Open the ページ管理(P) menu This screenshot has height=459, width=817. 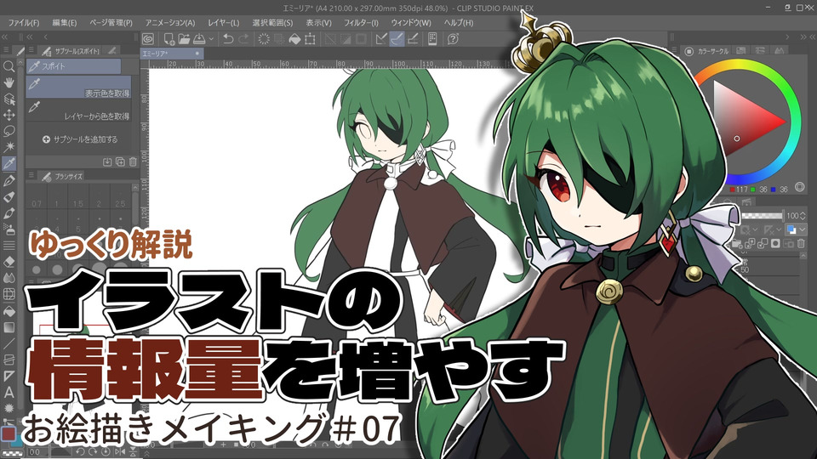click(x=111, y=23)
